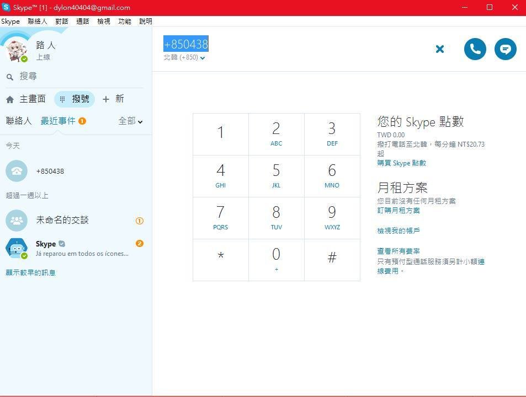Open the 對話 menu
Screen dimensions: 526x397
pyautogui.click(x=62, y=22)
